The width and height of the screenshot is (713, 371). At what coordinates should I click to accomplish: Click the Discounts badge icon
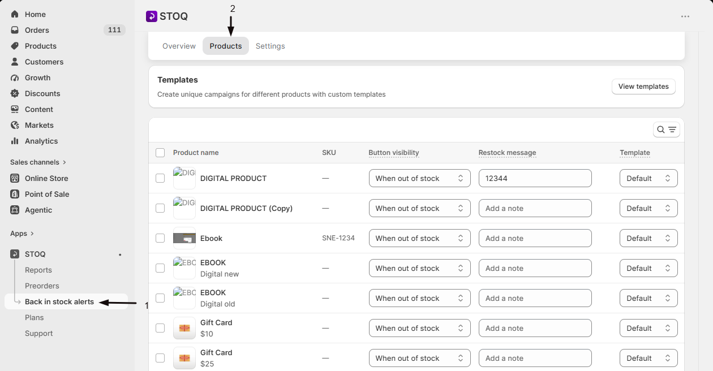pos(15,93)
